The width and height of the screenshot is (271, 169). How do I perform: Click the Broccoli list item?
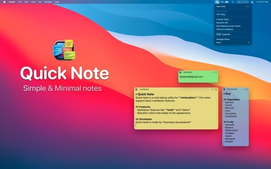(229, 108)
